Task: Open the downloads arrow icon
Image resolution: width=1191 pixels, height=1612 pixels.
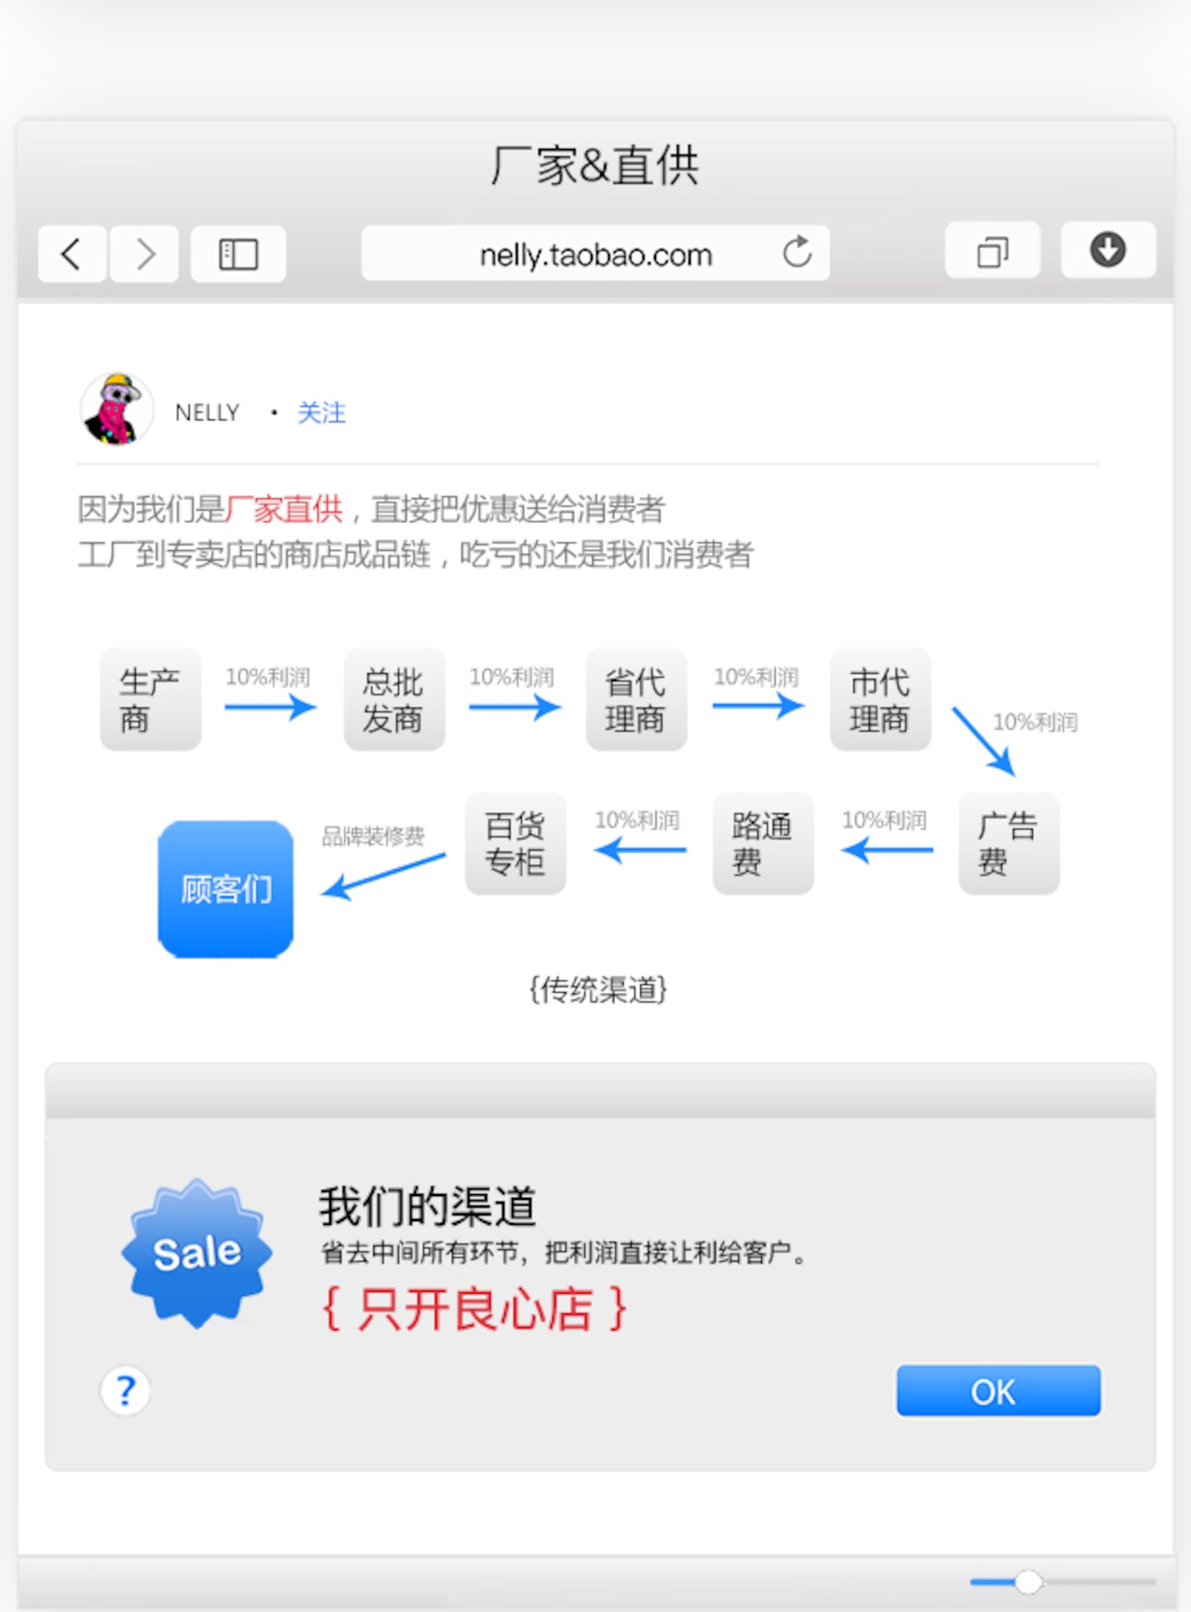Action: pyautogui.click(x=1108, y=250)
